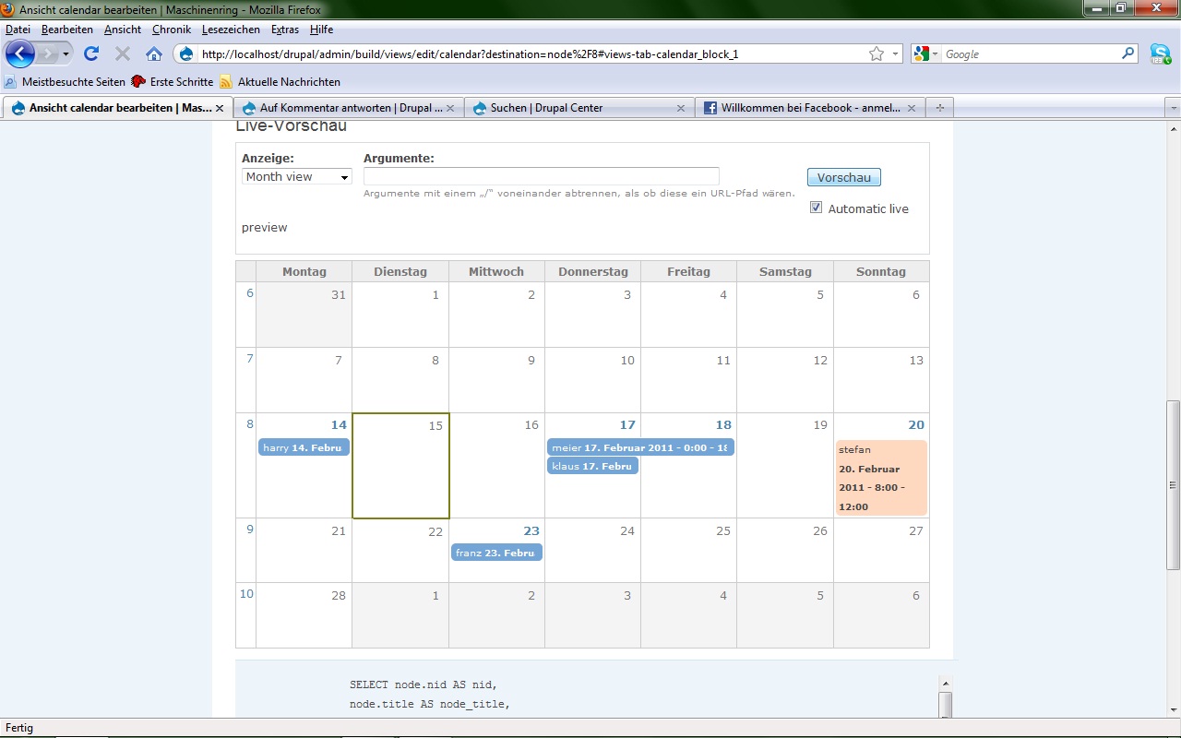Open Aktuelle Nachrichten feed bookmark

tap(288, 82)
